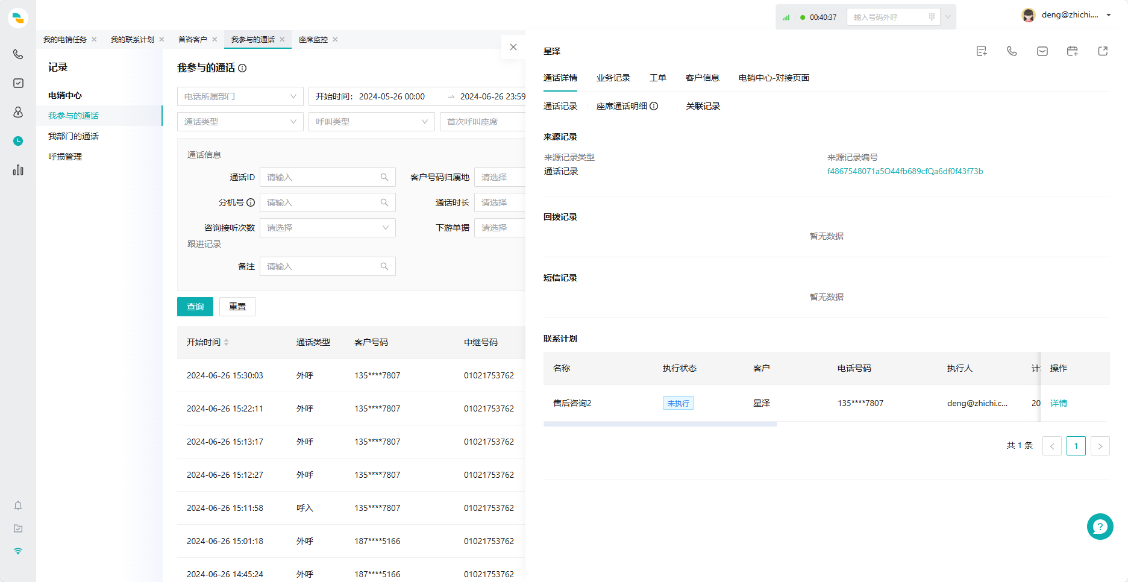Expand the 呼叫类型 dropdown
The image size is (1128, 582).
[x=372, y=122]
